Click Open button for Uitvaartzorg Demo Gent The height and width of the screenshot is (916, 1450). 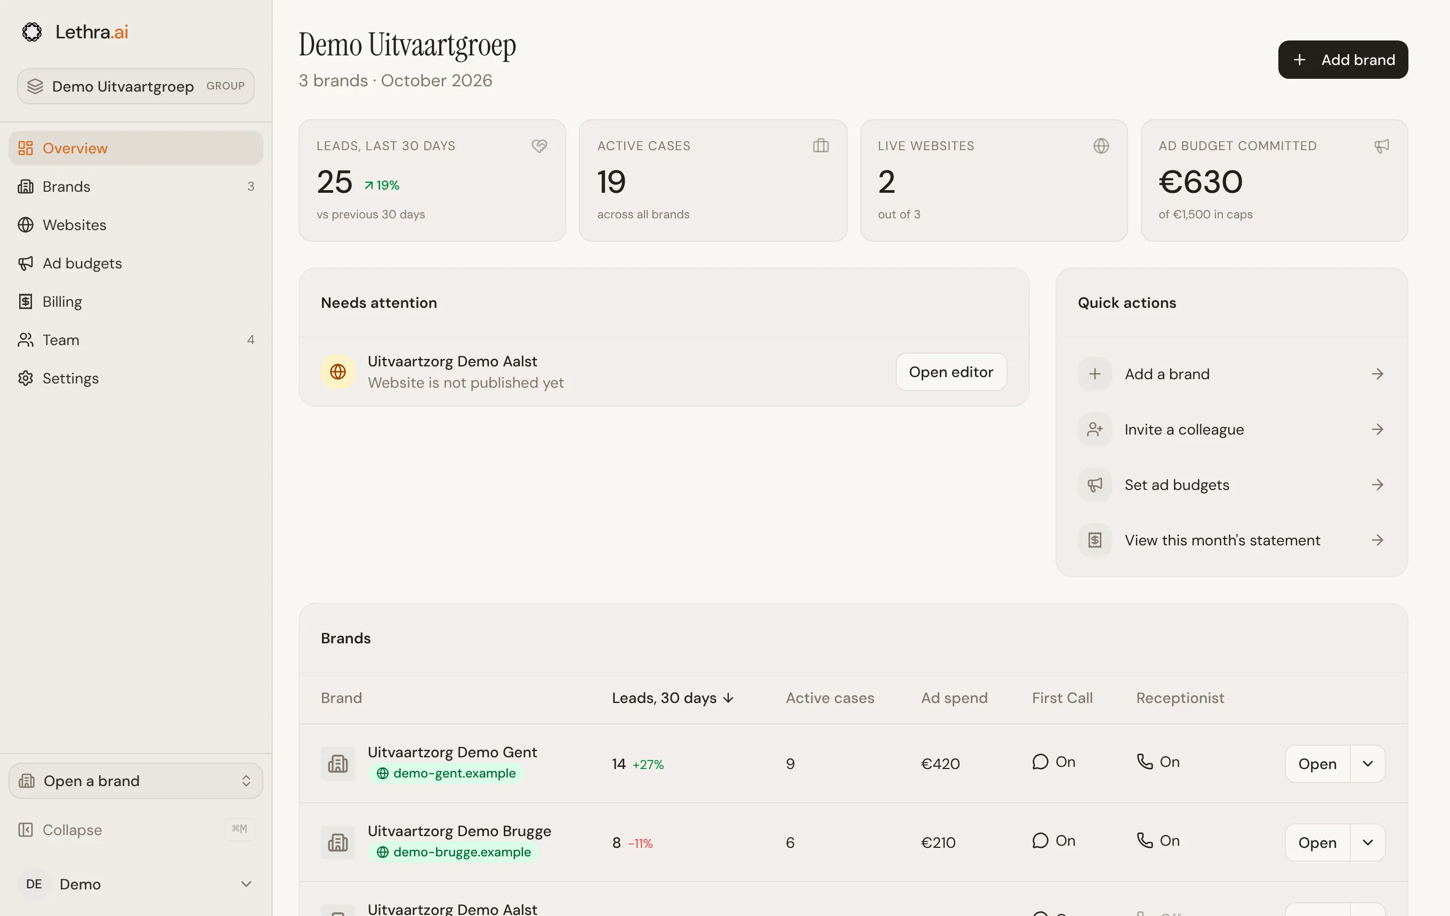tap(1317, 764)
